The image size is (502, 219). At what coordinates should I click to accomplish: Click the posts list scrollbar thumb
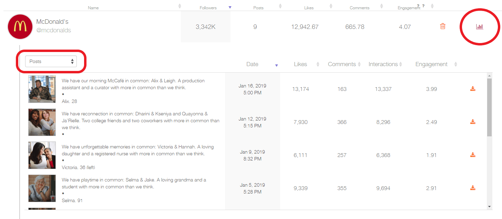pos(489,107)
